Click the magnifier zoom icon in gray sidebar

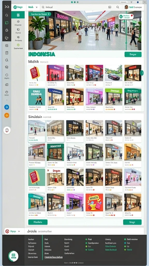[x=7, y=60]
